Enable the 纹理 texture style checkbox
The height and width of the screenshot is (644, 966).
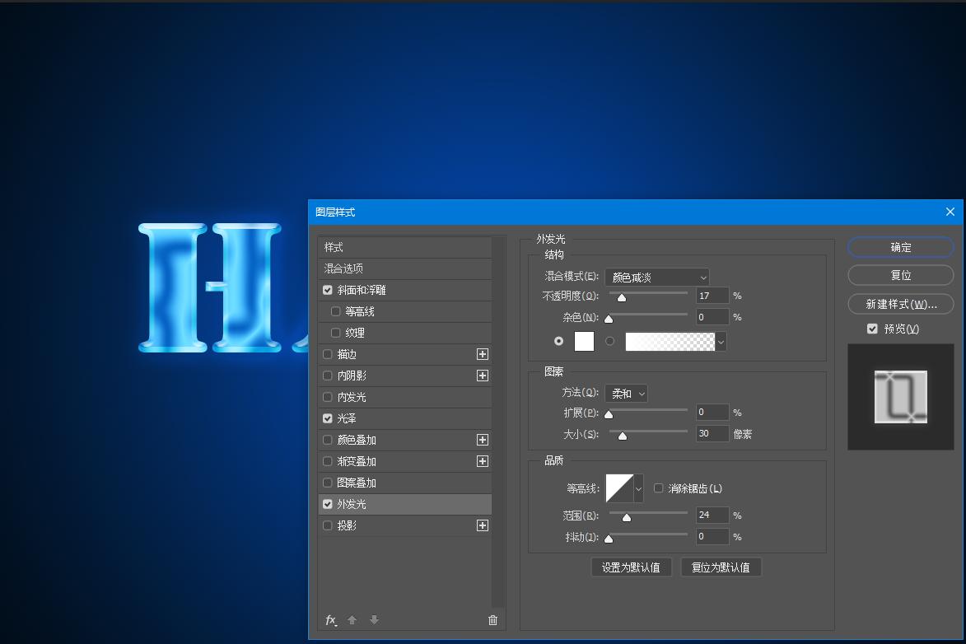click(x=334, y=332)
